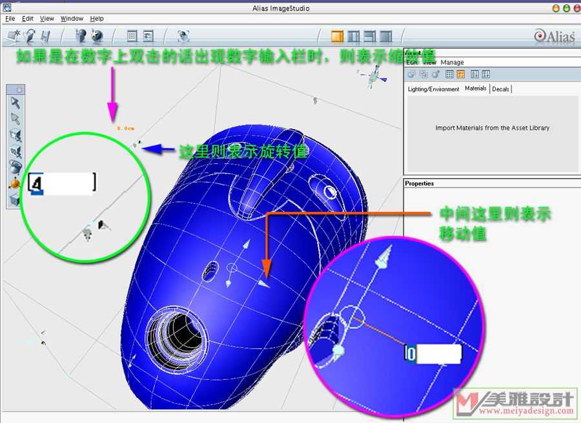
Task: Click the final render sphere icon
Action: [x=97, y=36]
